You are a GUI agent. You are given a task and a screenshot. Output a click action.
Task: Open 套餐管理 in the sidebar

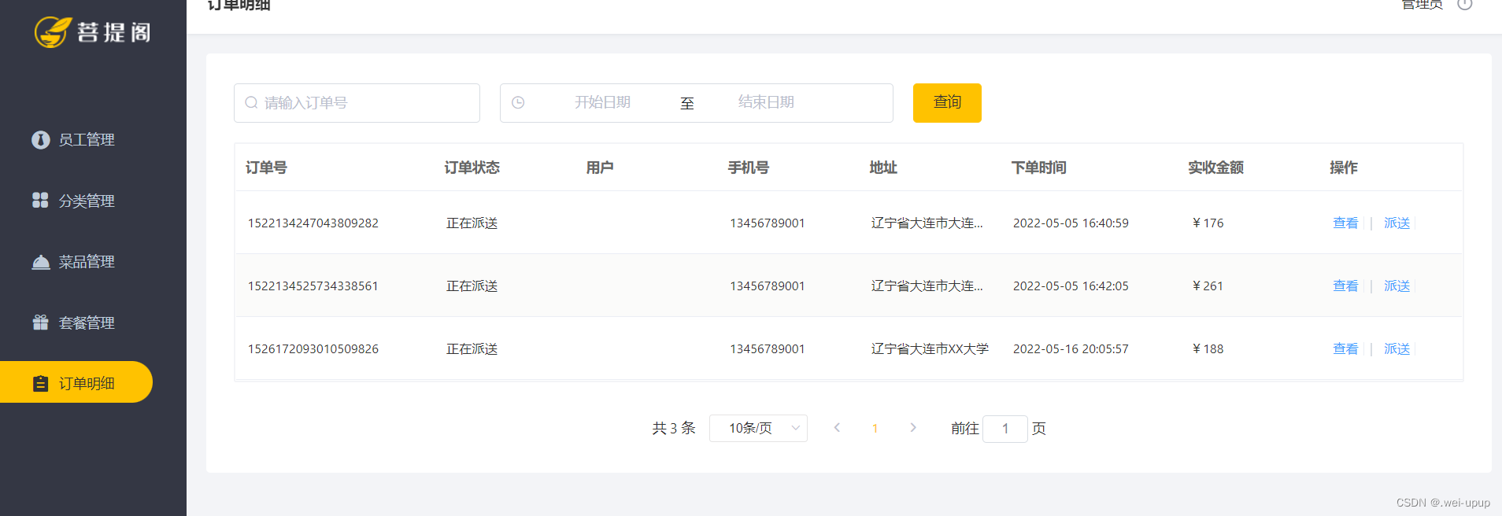76,322
